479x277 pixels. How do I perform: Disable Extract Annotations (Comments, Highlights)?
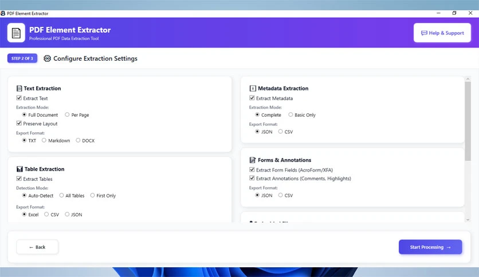coord(252,178)
